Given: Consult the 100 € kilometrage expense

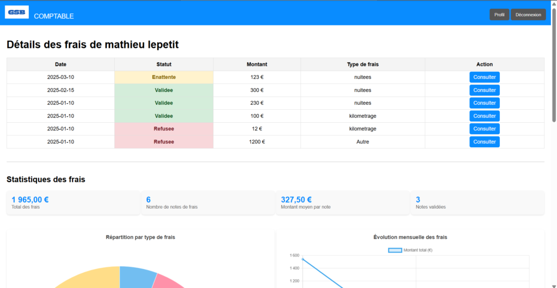Looking at the screenshot, I should coord(485,116).
